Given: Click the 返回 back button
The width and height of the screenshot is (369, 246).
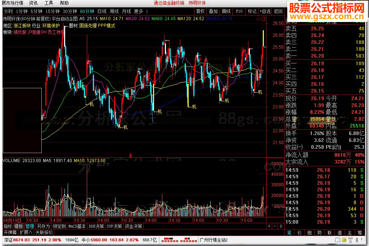Looking at the screenshot, I should [278, 11].
